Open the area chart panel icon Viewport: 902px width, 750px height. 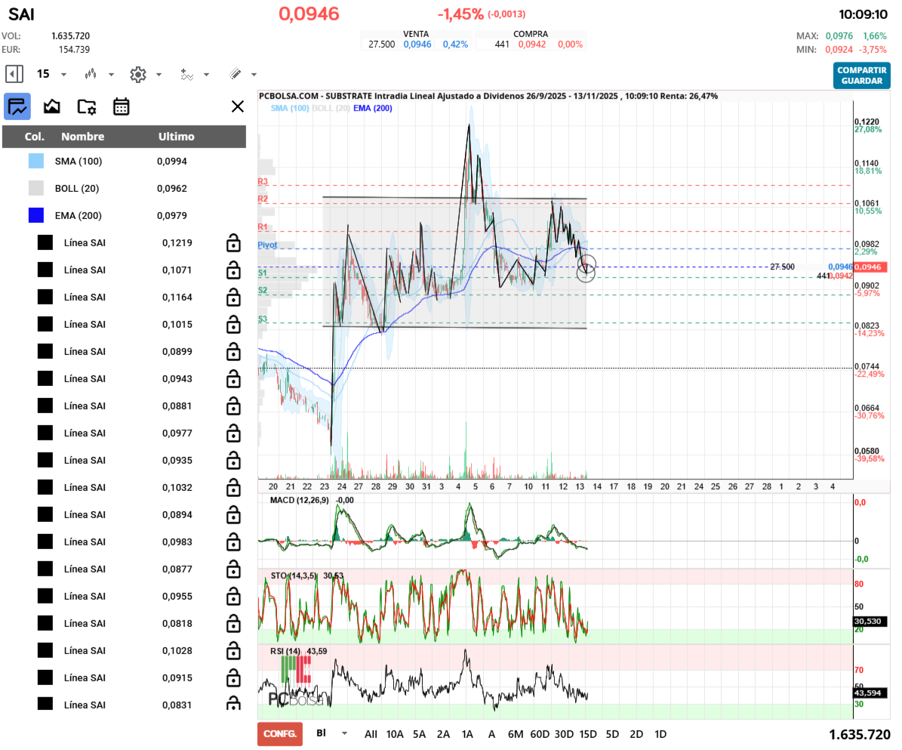tap(52, 106)
